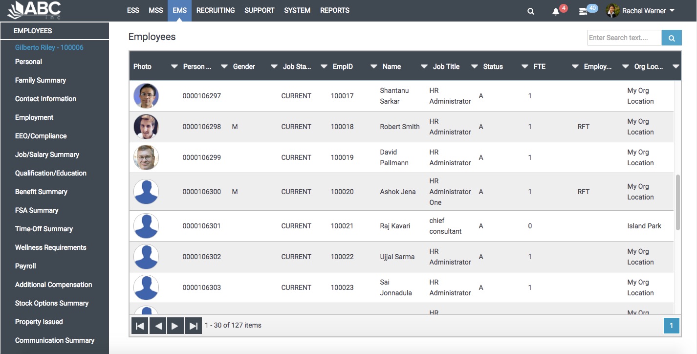Click Robert Smith's photo thumbnail
Viewport: 697px width, 354px height.
pyautogui.click(x=146, y=127)
